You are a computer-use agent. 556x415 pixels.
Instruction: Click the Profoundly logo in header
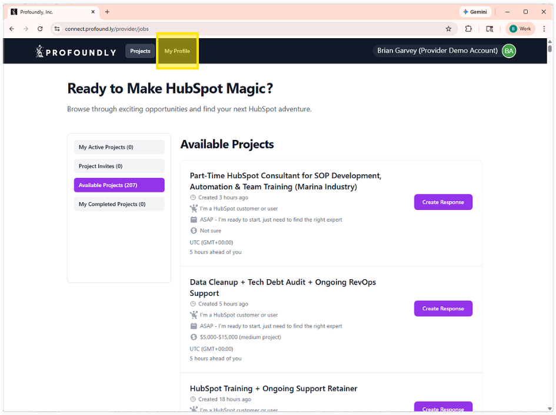75,52
